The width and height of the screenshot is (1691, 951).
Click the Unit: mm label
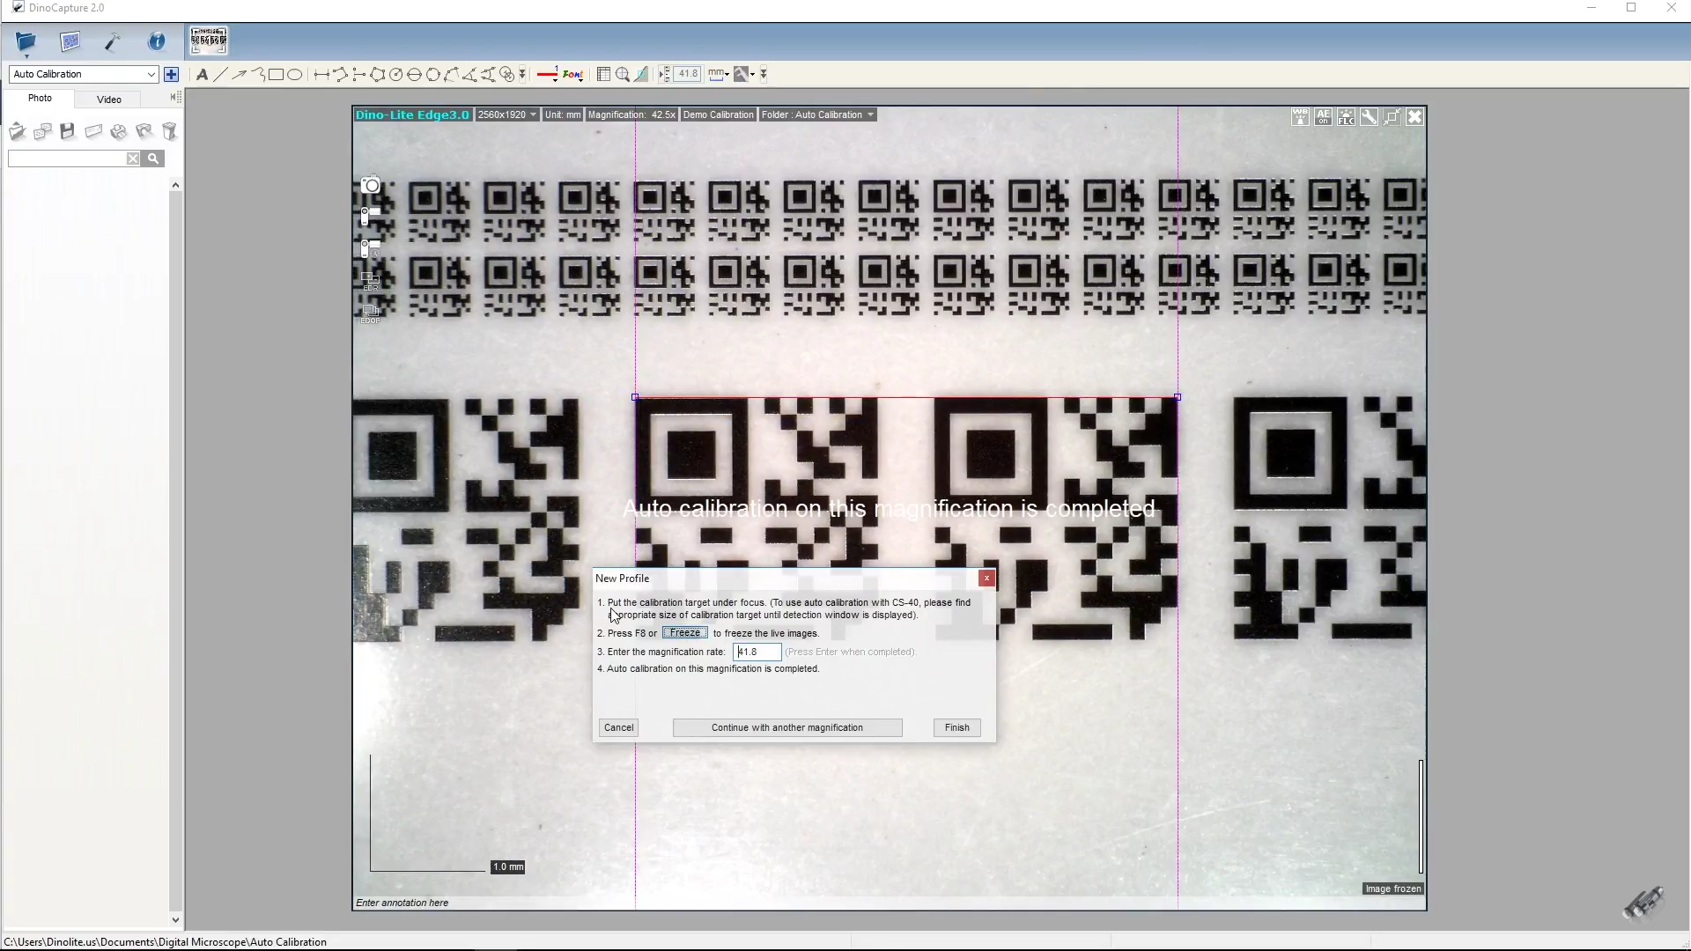pos(563,114)
